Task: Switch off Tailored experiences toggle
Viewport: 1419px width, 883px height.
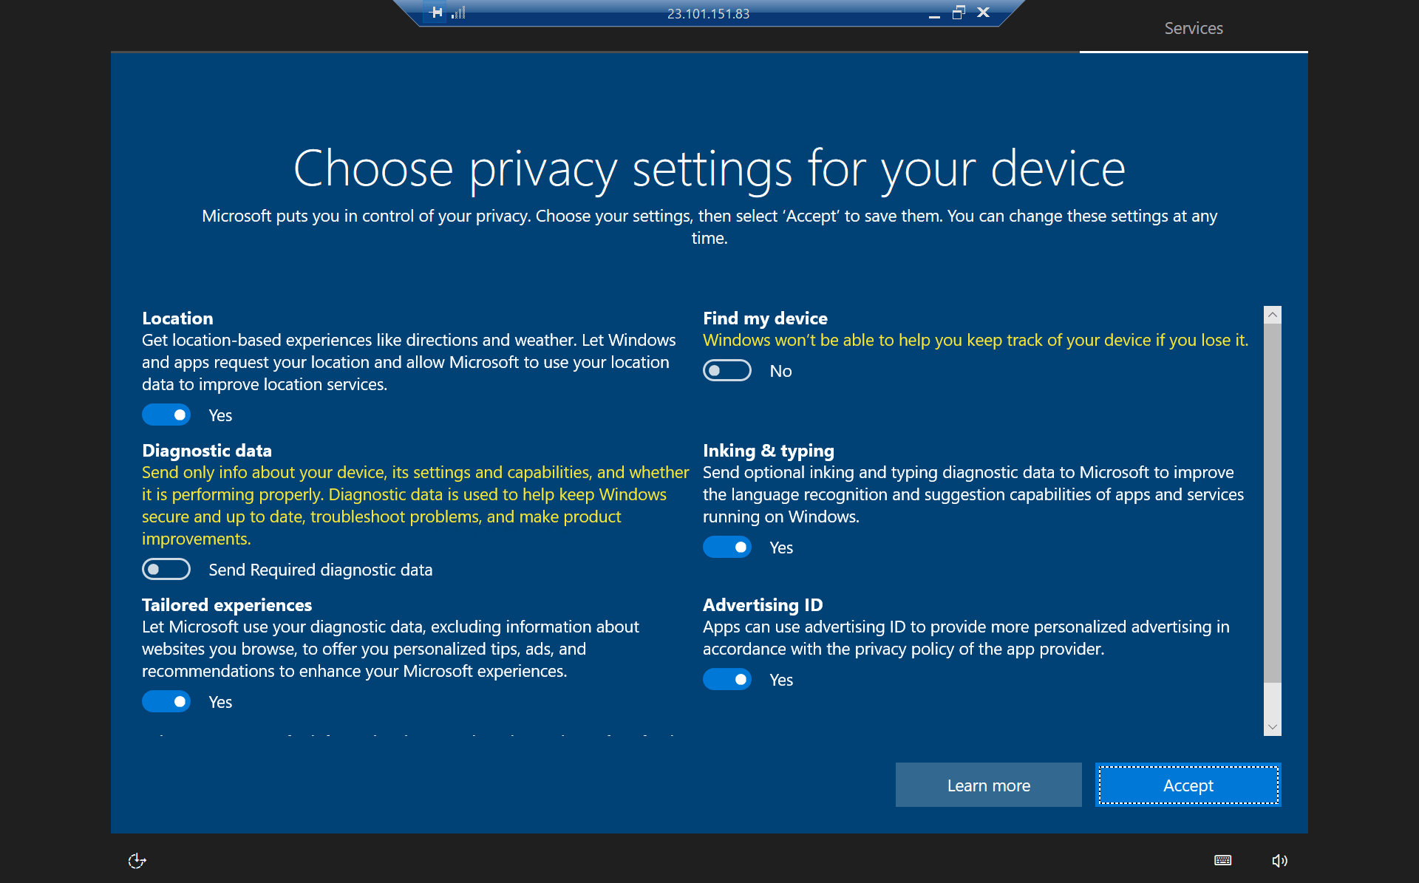Action: pyautogui.click(x=166, y=701)
